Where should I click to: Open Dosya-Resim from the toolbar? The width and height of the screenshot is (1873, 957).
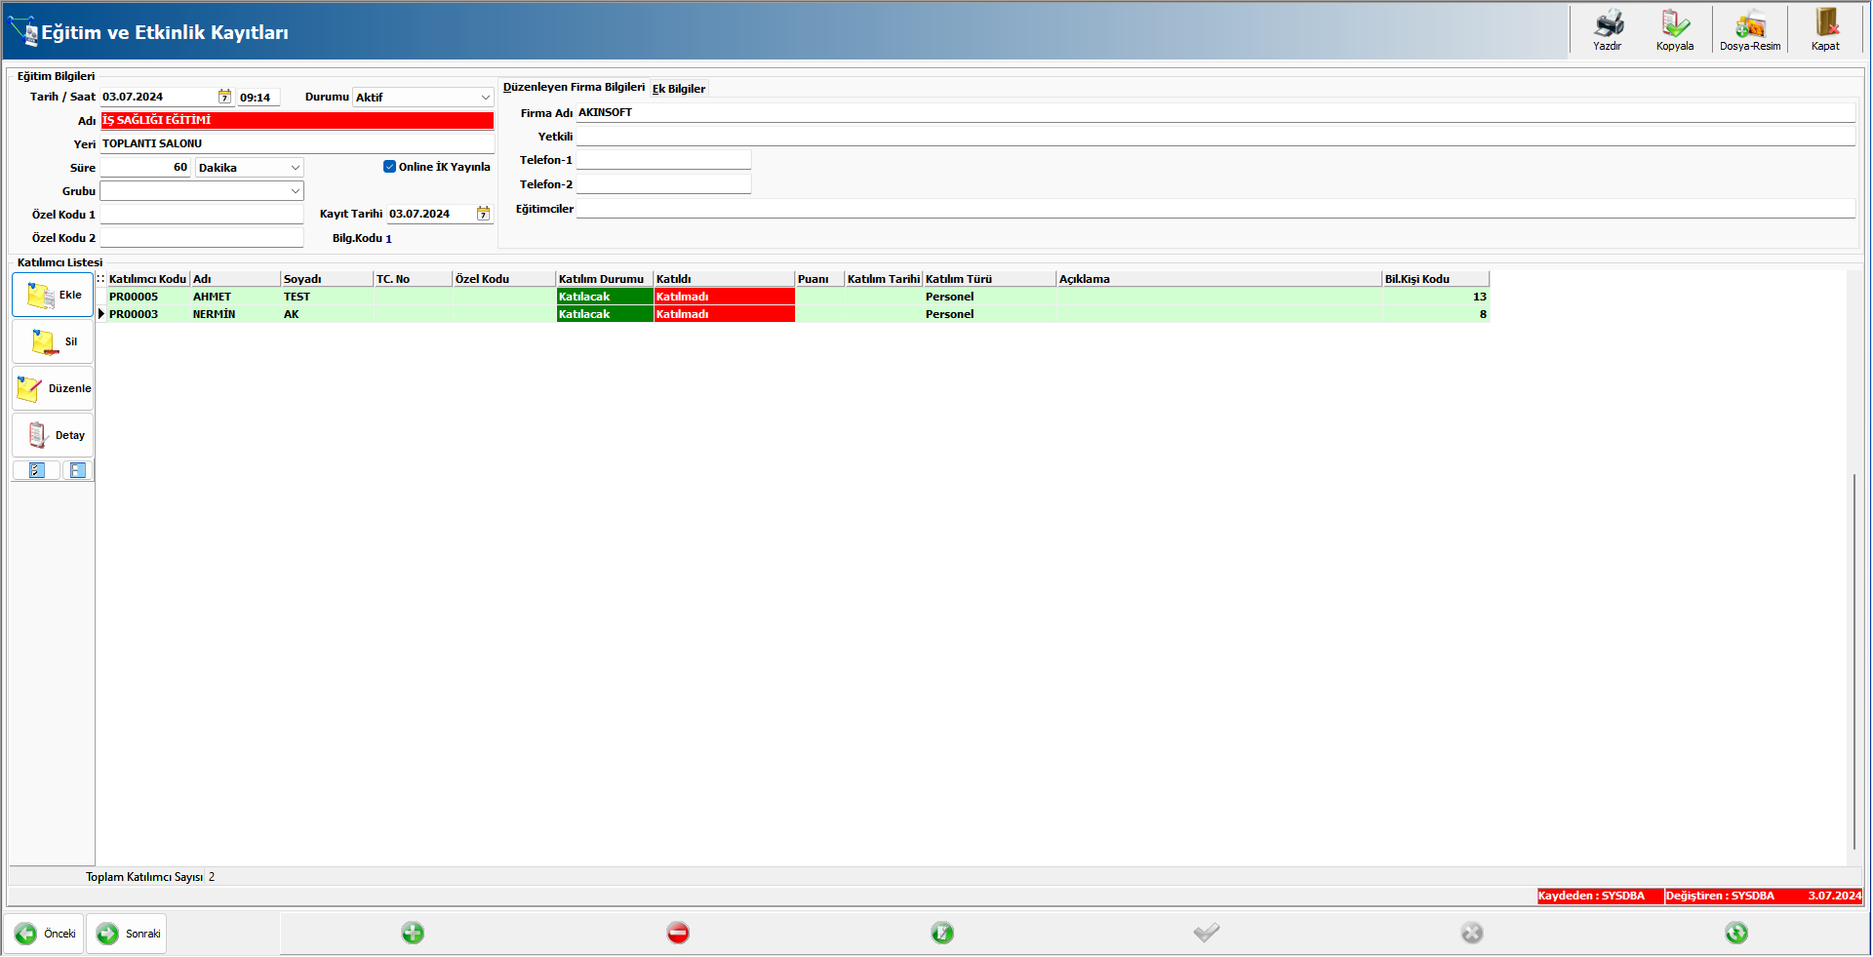[1750, 29]
